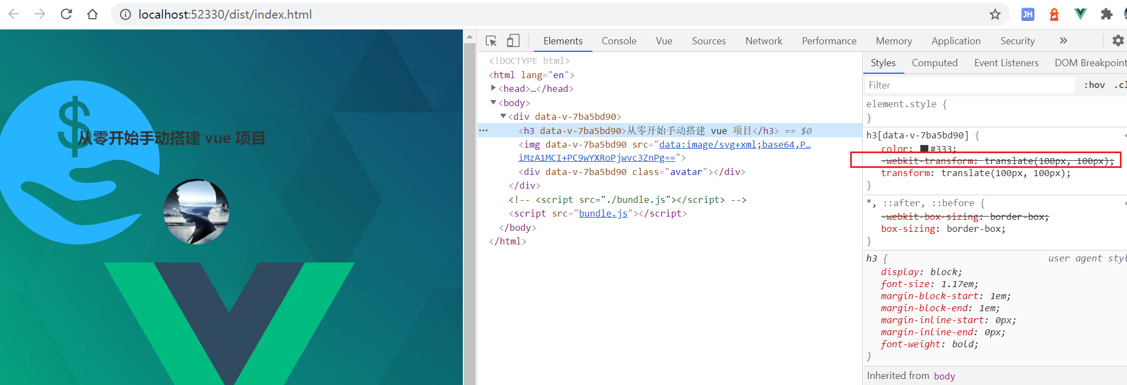Click the element.style rule
Image resolution: width=1127 pixels, height=385 pixels.
901,104
